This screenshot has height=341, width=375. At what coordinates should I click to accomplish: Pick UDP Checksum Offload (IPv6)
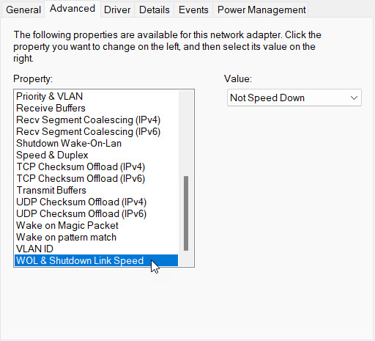97,213
